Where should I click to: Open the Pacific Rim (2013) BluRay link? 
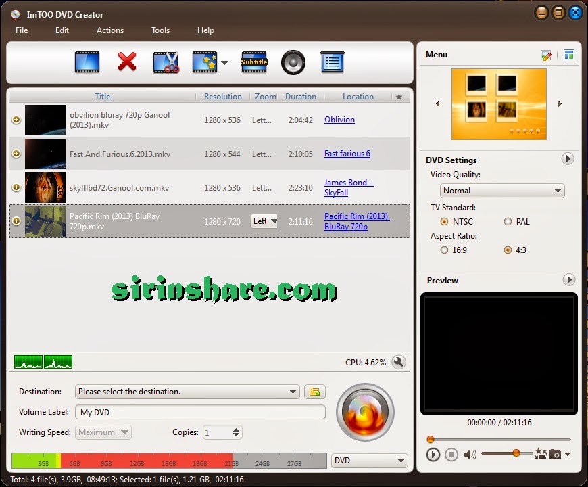357,221
